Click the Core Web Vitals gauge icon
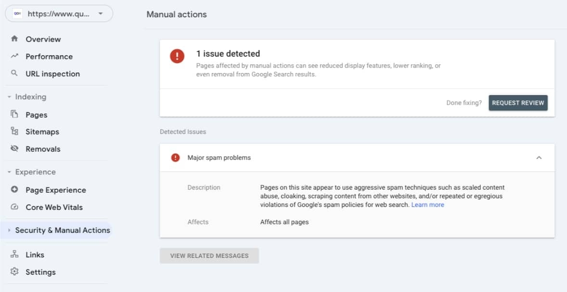The image size is (567, 292). tap(14, 207)
